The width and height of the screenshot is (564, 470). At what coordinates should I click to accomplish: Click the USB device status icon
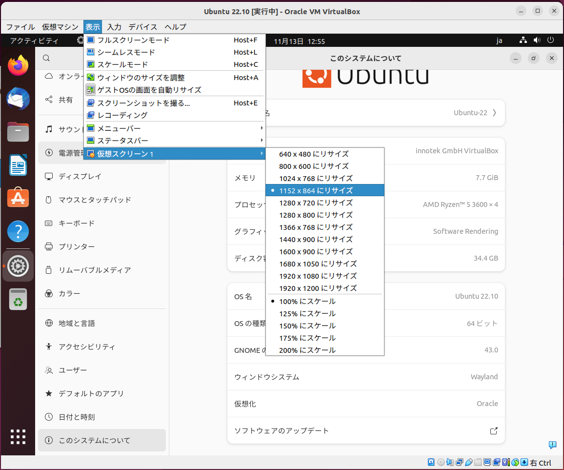(469, 463)
